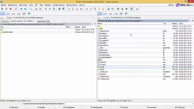Screen dimensions: 194x109
Task: Expand command line history dropdown
Action: pyautogui.click(x=193, y=104)
